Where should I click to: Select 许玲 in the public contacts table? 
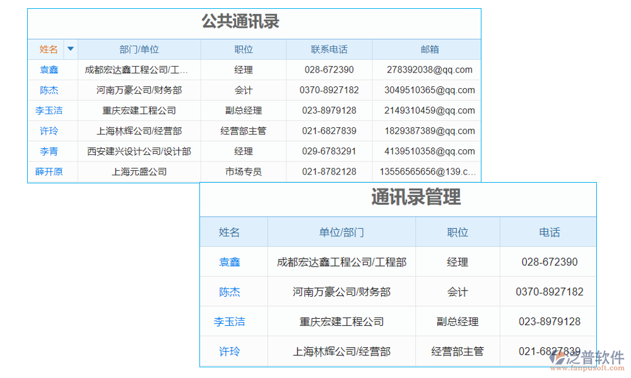49,131
